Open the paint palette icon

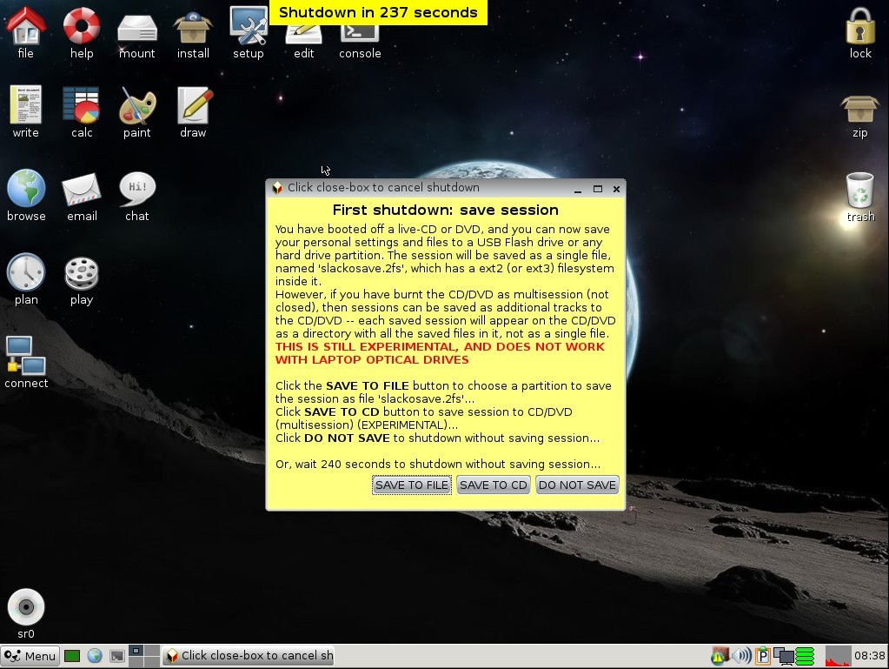coord(136,105)
